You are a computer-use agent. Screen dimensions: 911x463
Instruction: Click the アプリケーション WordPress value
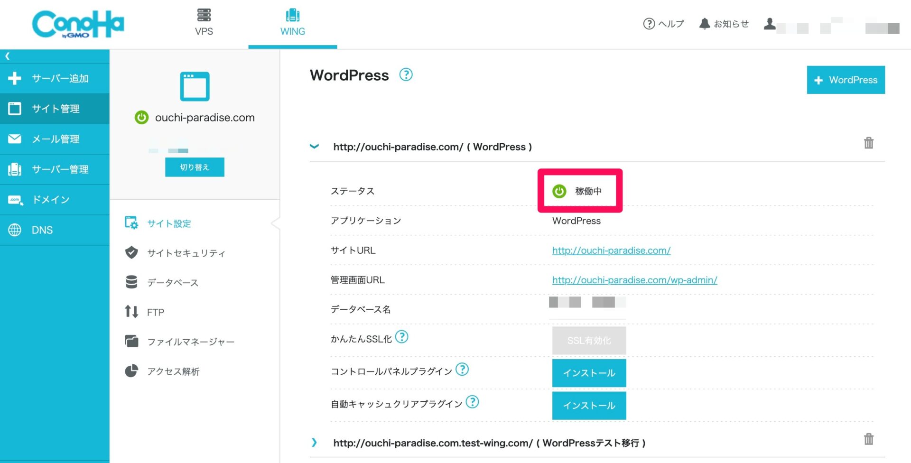coord(576,221)
